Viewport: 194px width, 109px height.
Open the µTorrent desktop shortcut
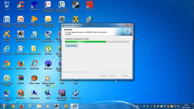(x=48, y=50)
